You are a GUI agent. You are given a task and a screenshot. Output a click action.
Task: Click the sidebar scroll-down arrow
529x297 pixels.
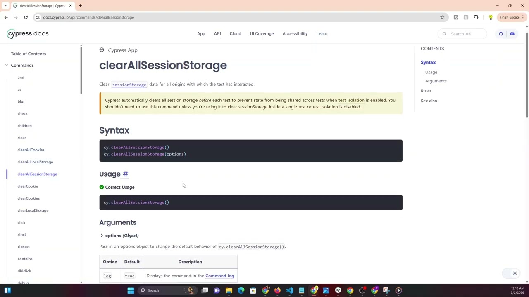tap(81, 283)
